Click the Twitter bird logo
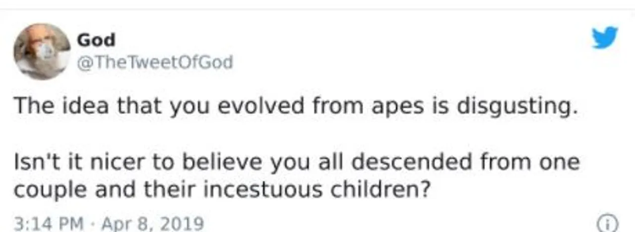Screen dimensions: 635x232 click(605, 39)
